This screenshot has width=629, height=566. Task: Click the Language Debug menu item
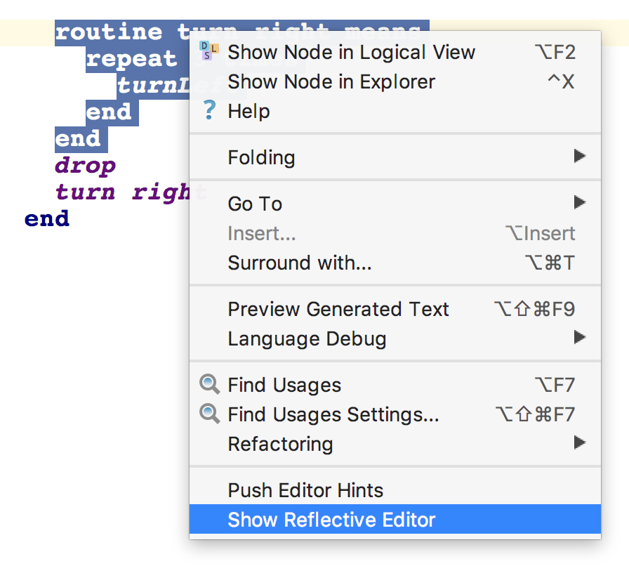(307, 338)
